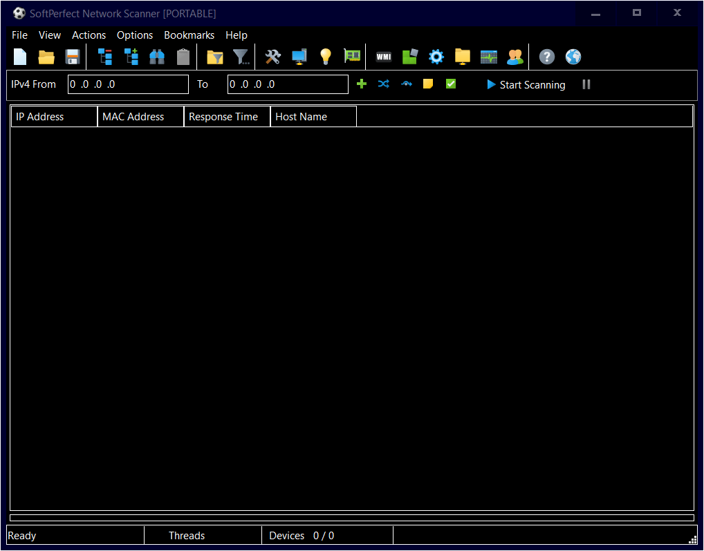Open help with the question mark icon
704x551 pixels.
coord(547,57)
